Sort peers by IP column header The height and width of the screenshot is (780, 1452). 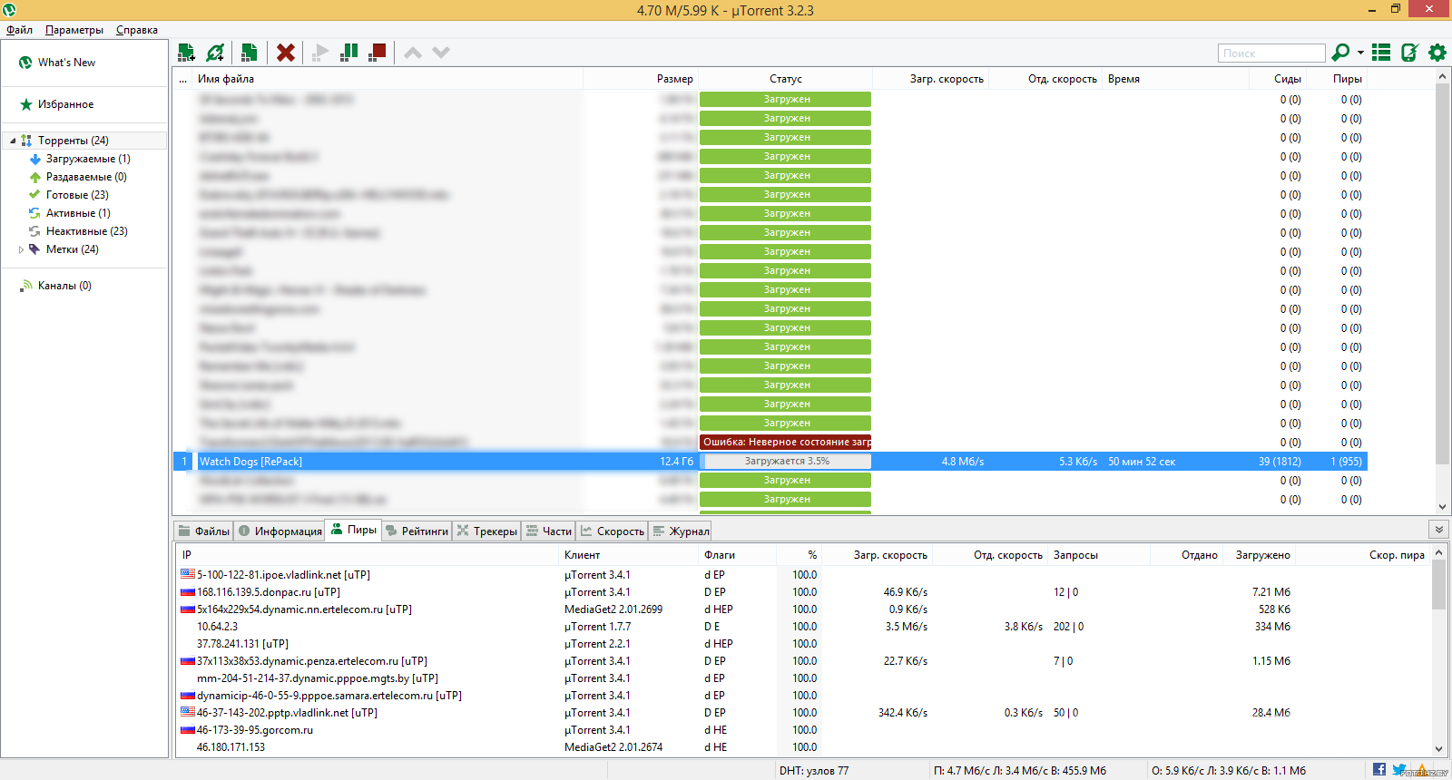coord(368,555)
